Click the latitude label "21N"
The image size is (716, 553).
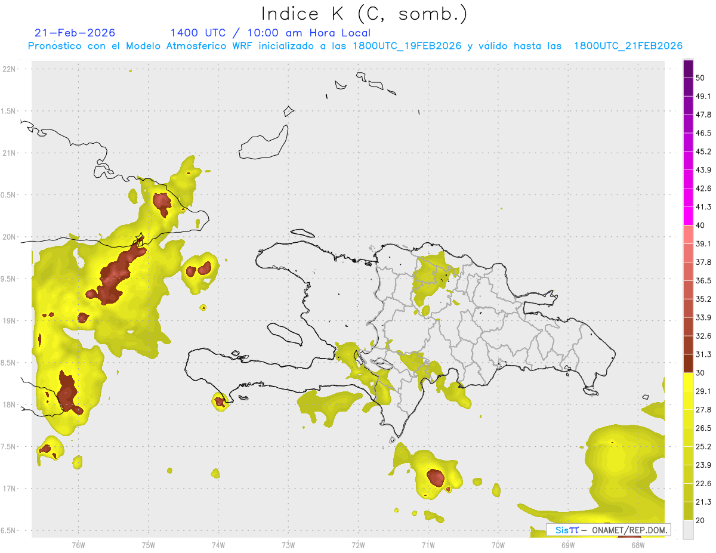point(10,153)
